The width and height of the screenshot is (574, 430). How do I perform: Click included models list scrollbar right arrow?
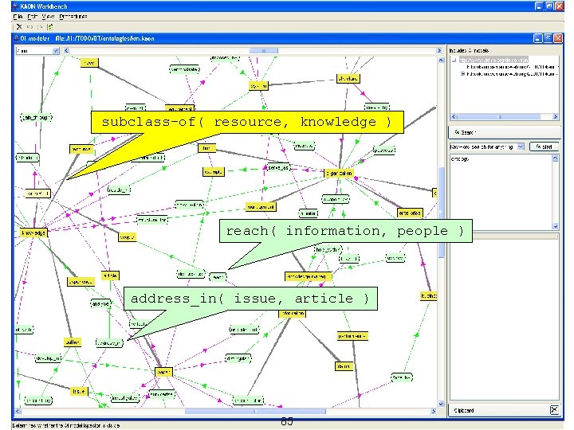point(556,116)
